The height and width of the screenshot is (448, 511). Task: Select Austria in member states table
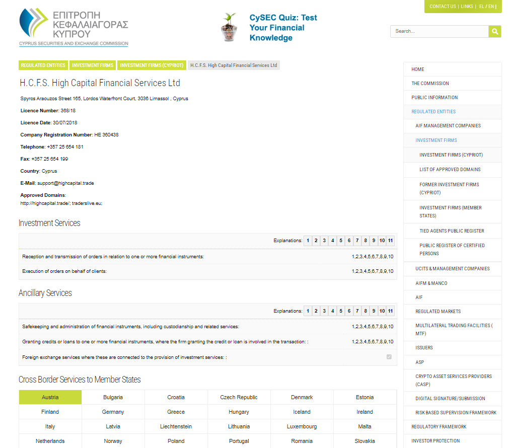pyautogui.click(x=50, y=397)
